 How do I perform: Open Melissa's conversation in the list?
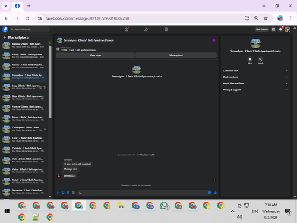pyautogui.click(x=24, y=45)
